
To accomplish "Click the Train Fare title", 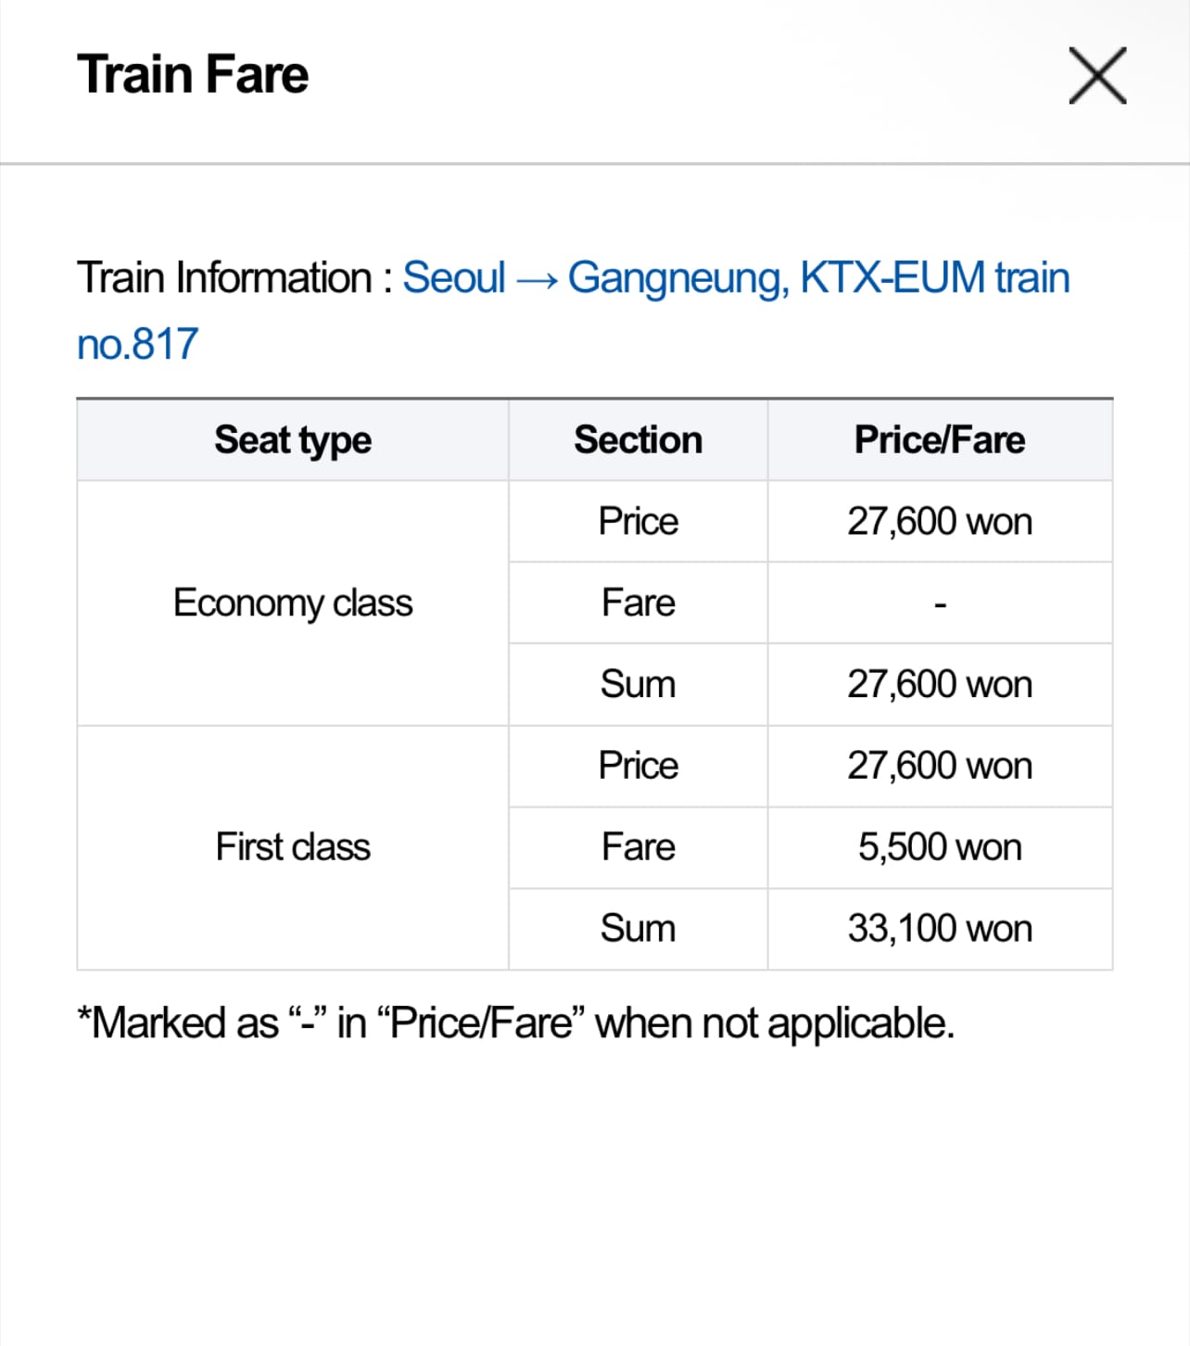I will pyautogui.click(x=193, y=74).
